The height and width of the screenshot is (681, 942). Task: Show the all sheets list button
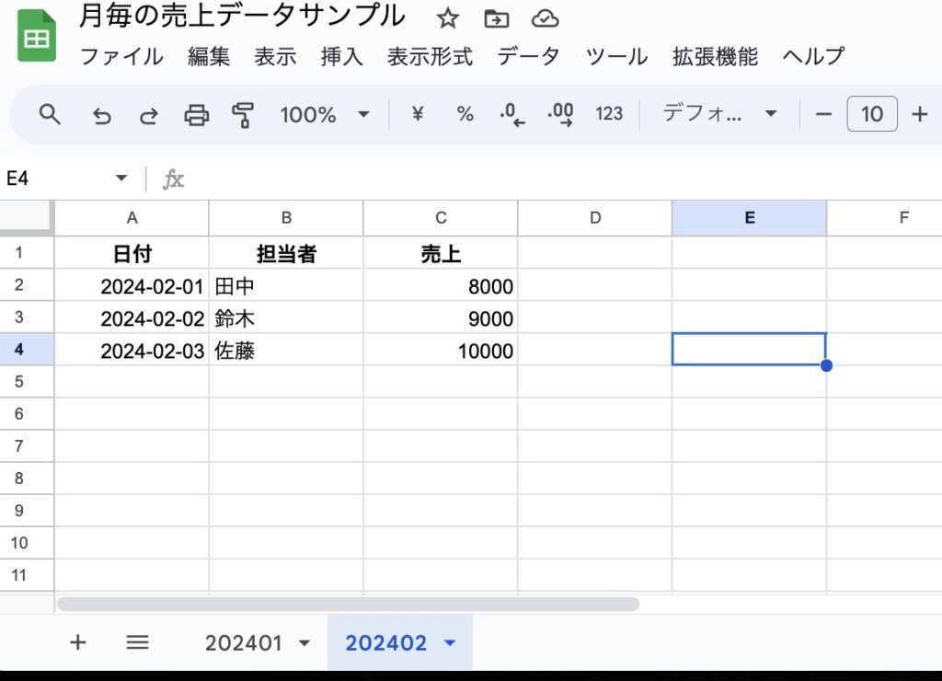(x=137, y=642)
